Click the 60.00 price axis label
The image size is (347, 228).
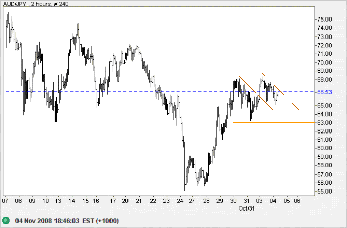pyautogui.click(x=324, y=148)
